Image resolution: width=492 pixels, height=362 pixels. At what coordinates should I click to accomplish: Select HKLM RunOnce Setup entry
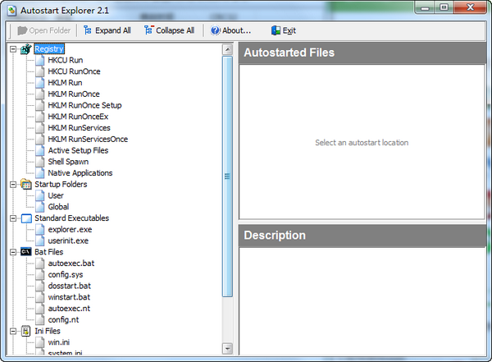coord(84,106)
